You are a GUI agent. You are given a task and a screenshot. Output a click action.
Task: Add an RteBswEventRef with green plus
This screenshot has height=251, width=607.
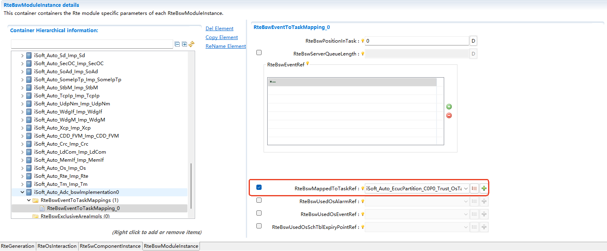click(449, 107)
